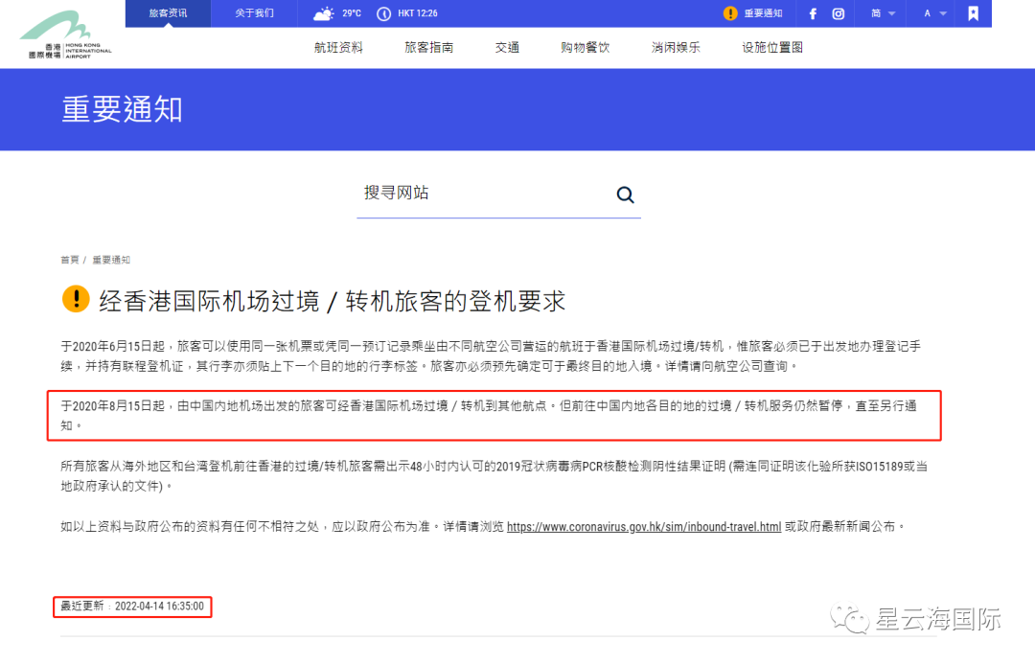Open the Facebook page icon
This screenshot has width=1035, height=664.
click(814, 13)
